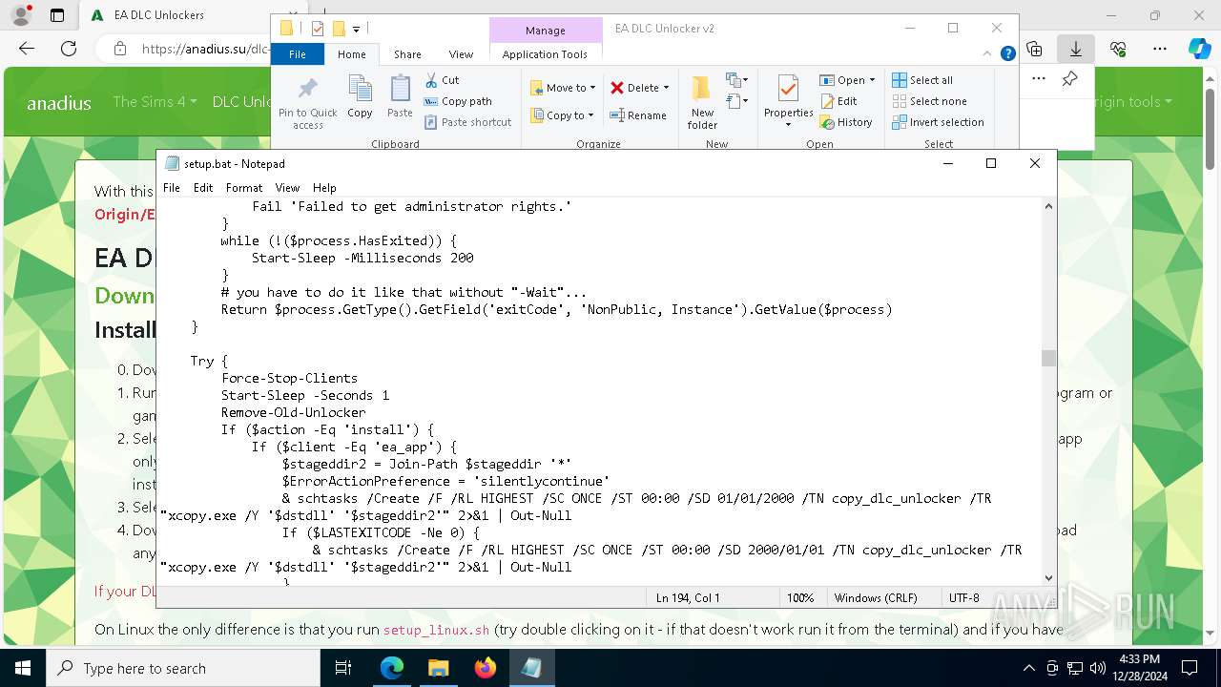Open File Explorer from taskbar
Image resolution: width=1221 pixels, height=687 pixels.
point(438,668)
